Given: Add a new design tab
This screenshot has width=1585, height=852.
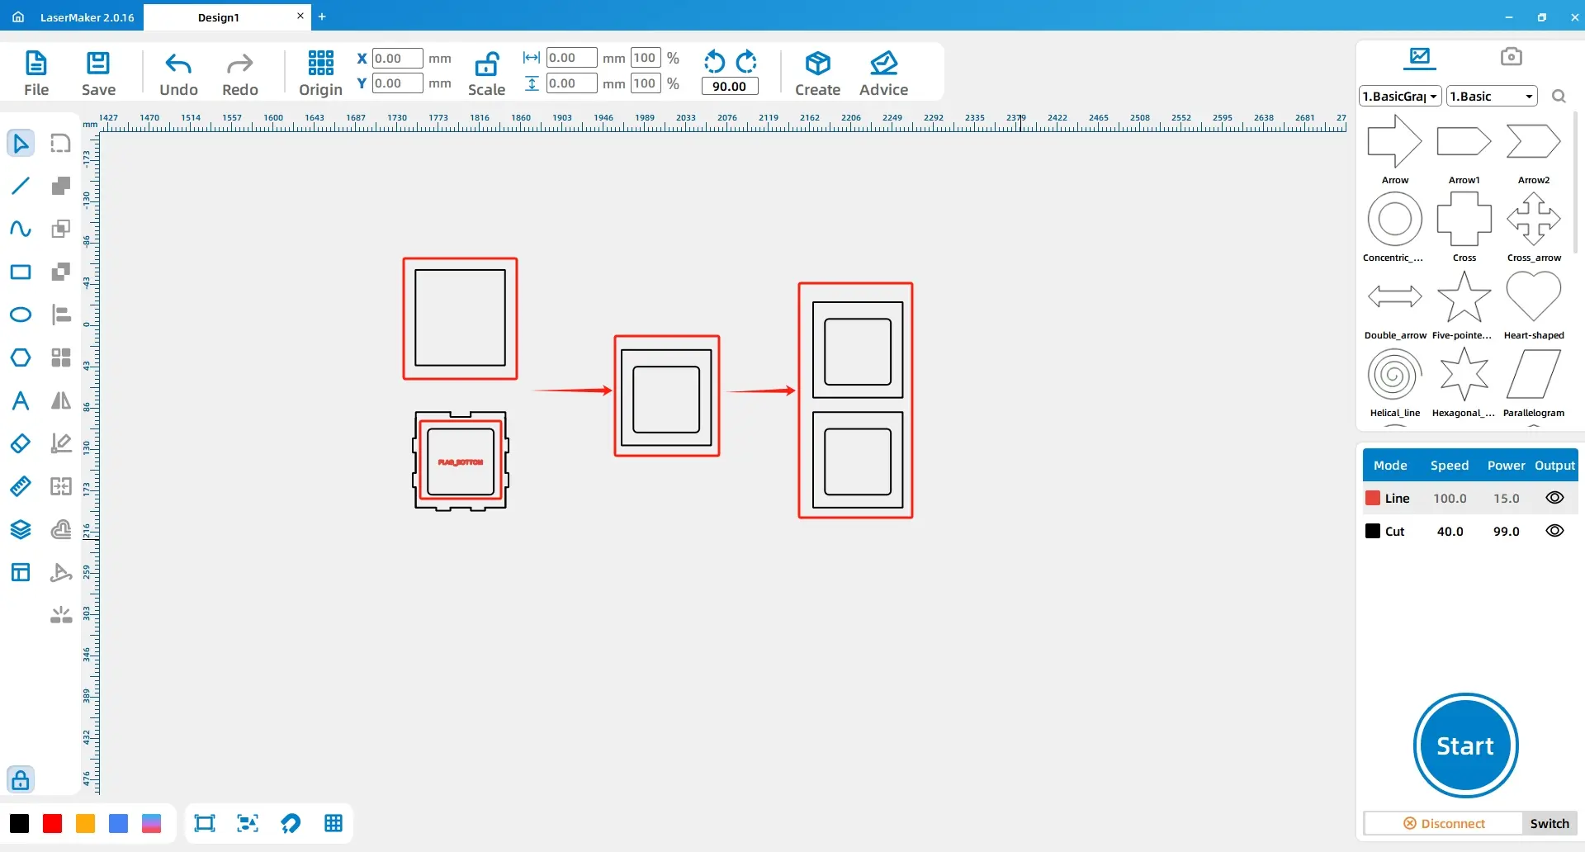Looking at the screenshot, I should [x=322, y=17].
